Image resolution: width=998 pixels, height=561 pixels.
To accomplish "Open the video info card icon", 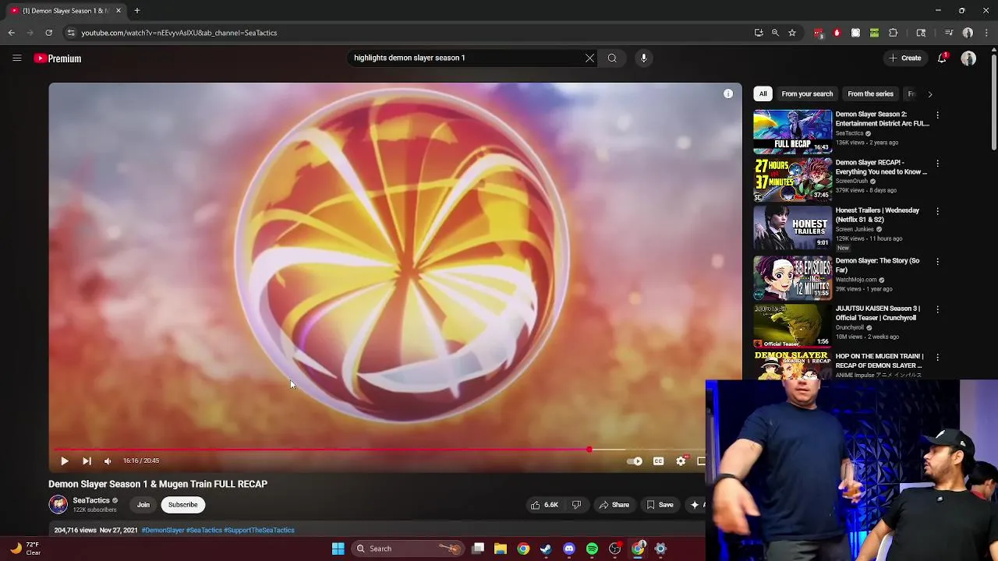I will click(728, 93).
